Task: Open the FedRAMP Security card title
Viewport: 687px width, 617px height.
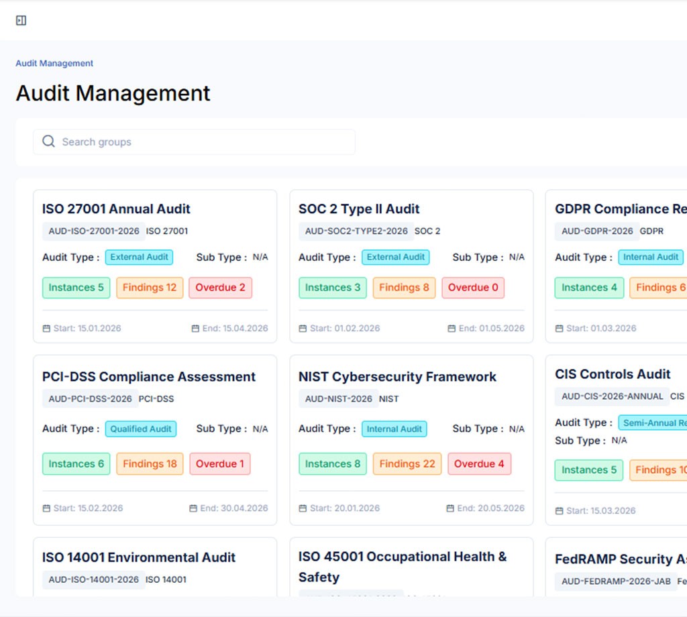Action: click(x=621, y=559)
